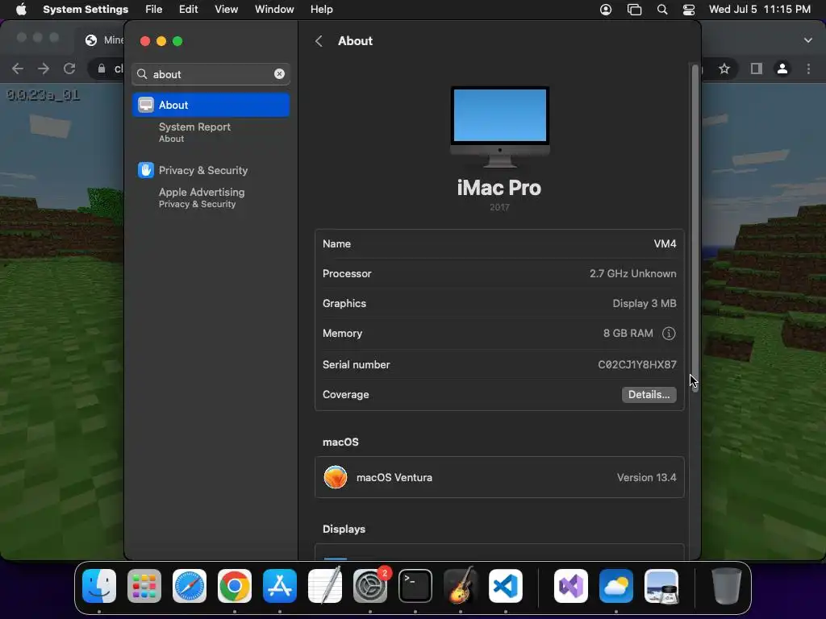The height and width of the screenshot is (619, 826).
Task: Open Chrome's three-dot menu
Action: click(808, 69)
